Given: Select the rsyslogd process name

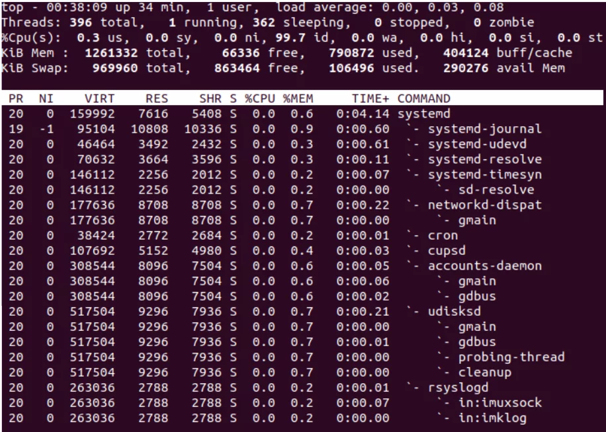Looking at the screenshot, I should [x=458, y=388].
